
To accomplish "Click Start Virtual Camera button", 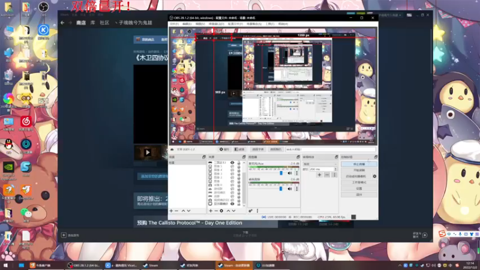I will pyautogui.click(x=356, y=176).
